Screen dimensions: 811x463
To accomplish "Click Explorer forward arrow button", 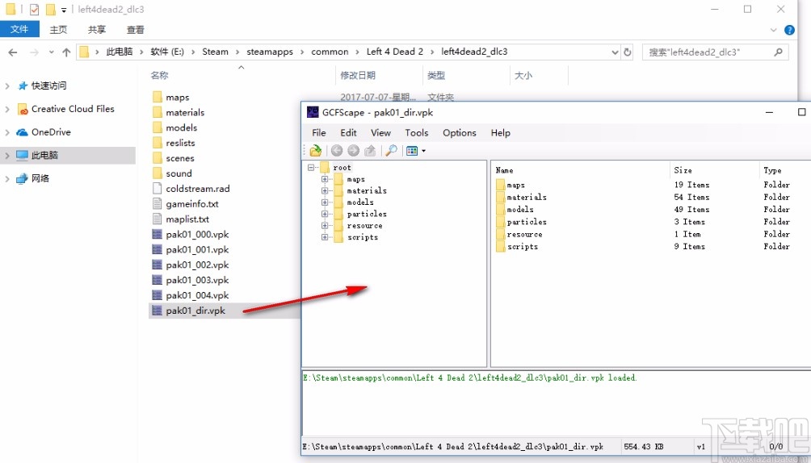I will [x=34, y=52].
